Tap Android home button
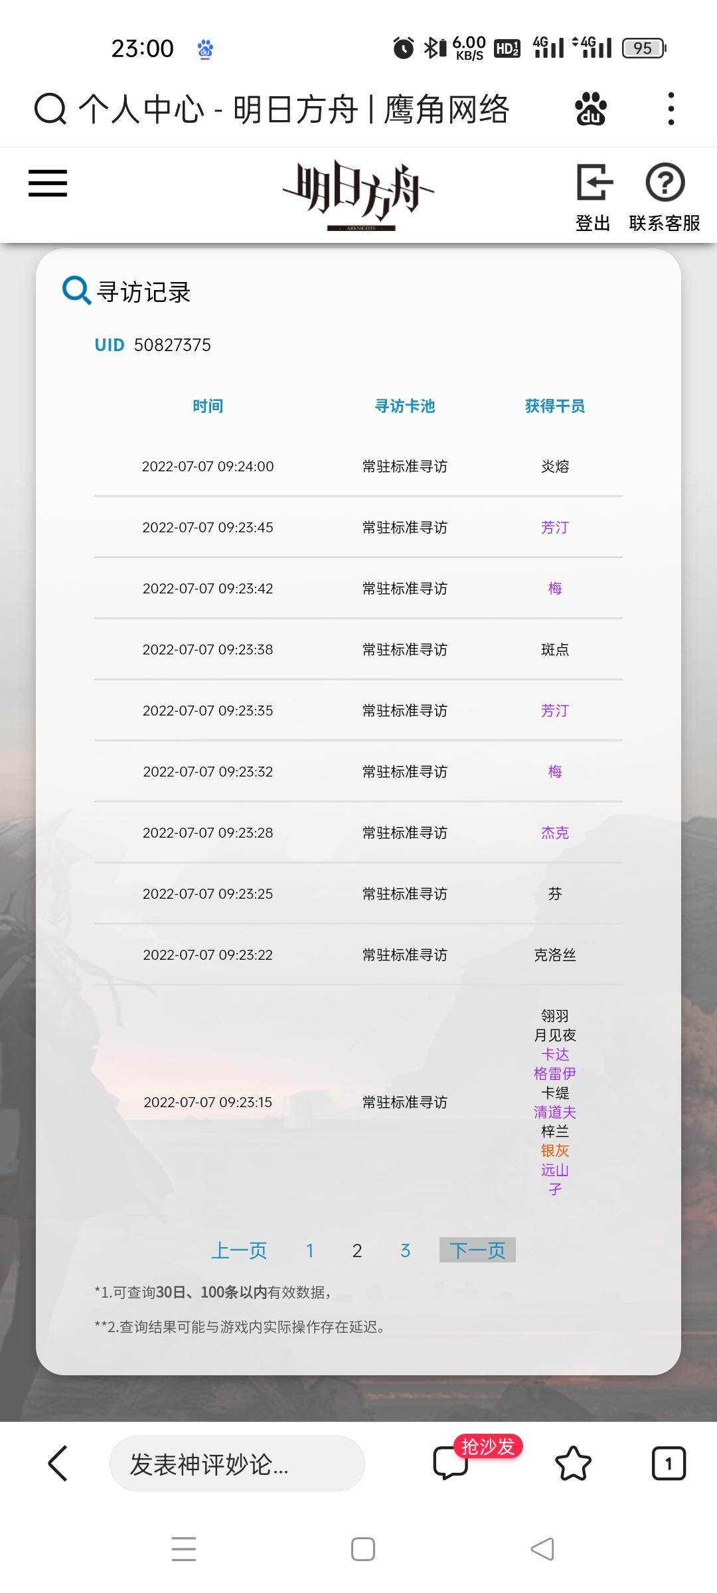Viewport: 717px width, 1593px height. (x=362, y=1549)
